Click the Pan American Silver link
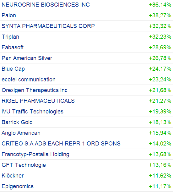The height and width of the screenshot is (192, 173). coord(27,58)
